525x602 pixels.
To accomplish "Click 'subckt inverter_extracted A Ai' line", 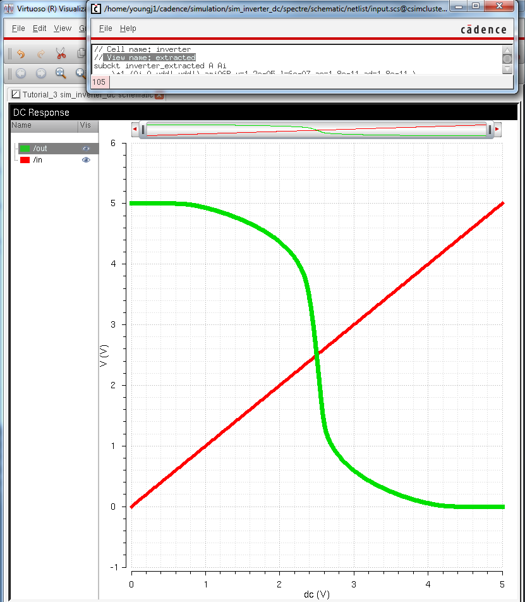I will (160, 66).
